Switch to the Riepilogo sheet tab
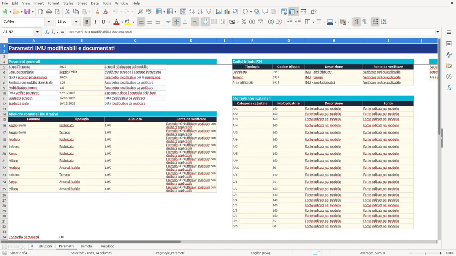Image resolution: width=456 pixels, height=256 pixels. (108, 247)
